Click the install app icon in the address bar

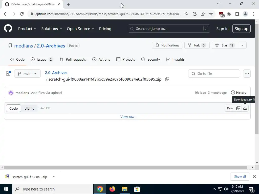[x=195, y=14]
